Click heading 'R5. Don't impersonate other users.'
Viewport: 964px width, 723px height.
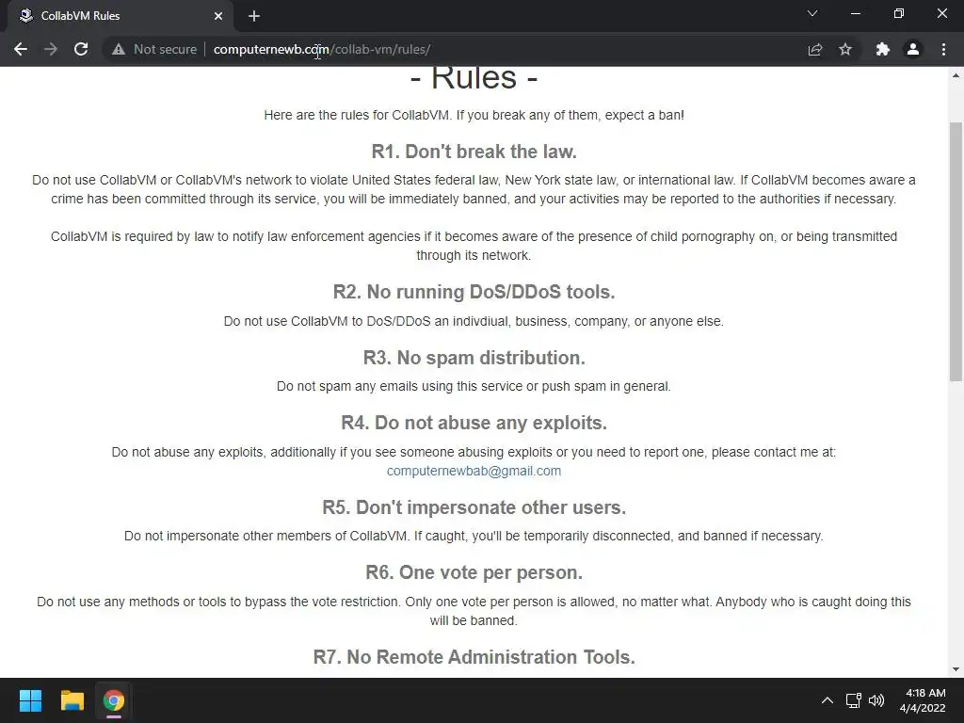[x=474, y=507]
